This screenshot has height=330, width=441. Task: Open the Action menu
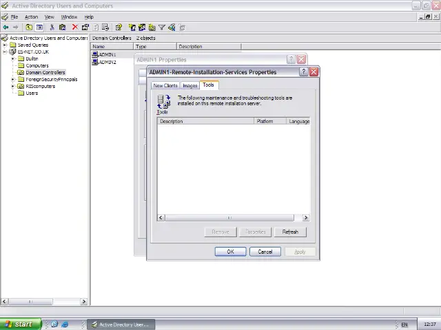[31, 16]
